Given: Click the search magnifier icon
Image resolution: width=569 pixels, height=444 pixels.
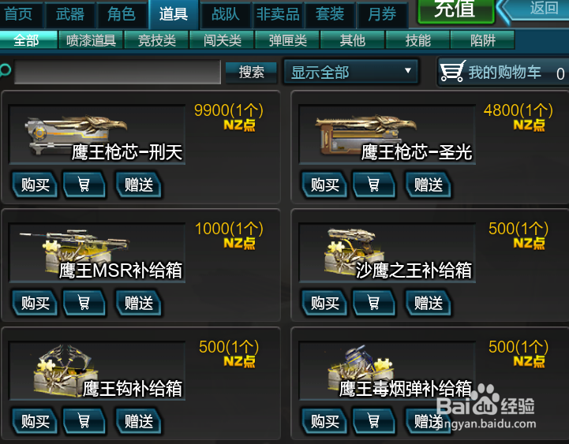Looking at the screenshot, I should point(6,70).
